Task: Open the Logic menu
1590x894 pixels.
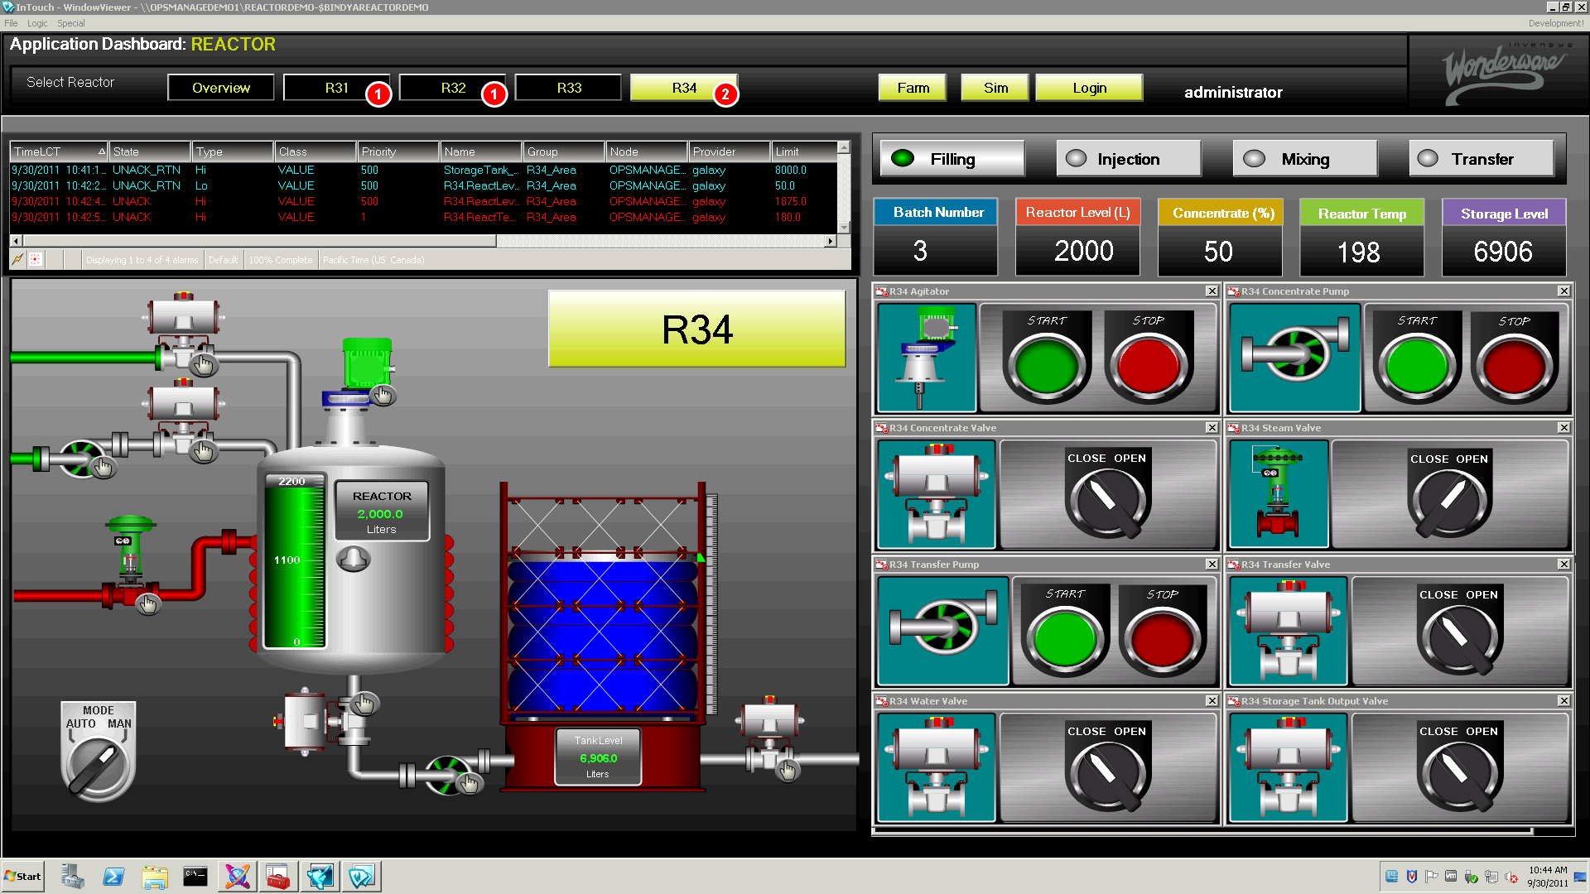Action: coord(37,23)
